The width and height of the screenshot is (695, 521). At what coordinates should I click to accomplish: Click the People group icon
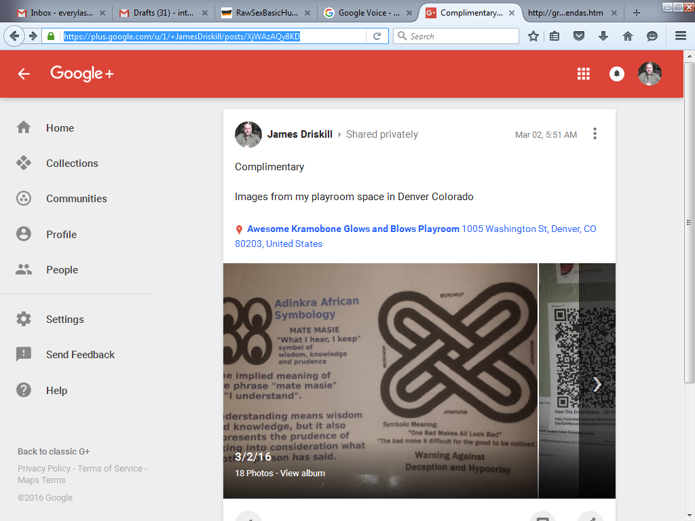pyautogui.click(x=24, y=269)
